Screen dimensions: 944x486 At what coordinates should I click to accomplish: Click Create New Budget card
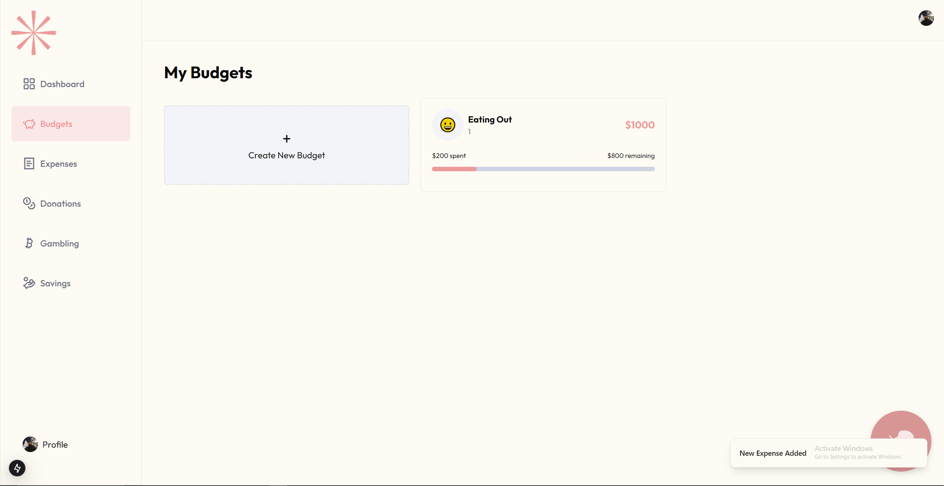pyautogui.click(x=286, y=155)
